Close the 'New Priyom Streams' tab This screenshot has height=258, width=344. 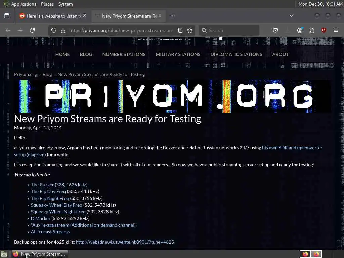[x=160, y=16]
